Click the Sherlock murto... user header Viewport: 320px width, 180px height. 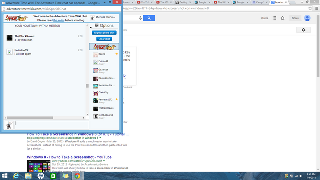(104, 18)
